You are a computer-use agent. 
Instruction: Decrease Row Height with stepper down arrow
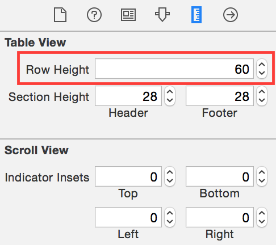(262, 73)
